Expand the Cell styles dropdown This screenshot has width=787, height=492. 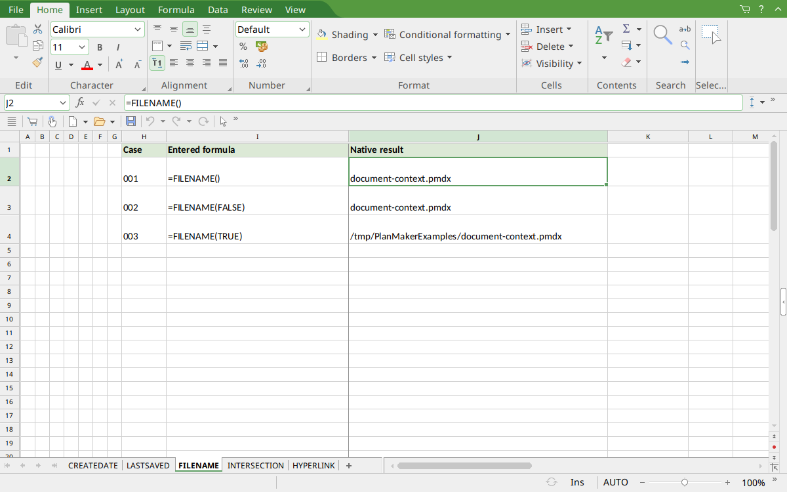coord(450,58)
